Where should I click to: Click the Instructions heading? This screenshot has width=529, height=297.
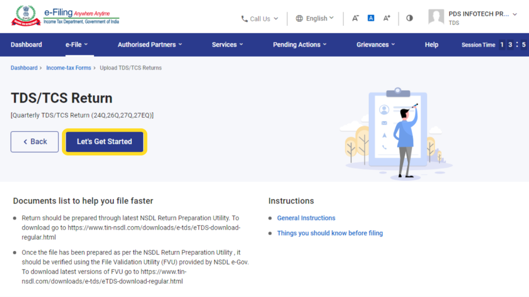pos(291,201)
